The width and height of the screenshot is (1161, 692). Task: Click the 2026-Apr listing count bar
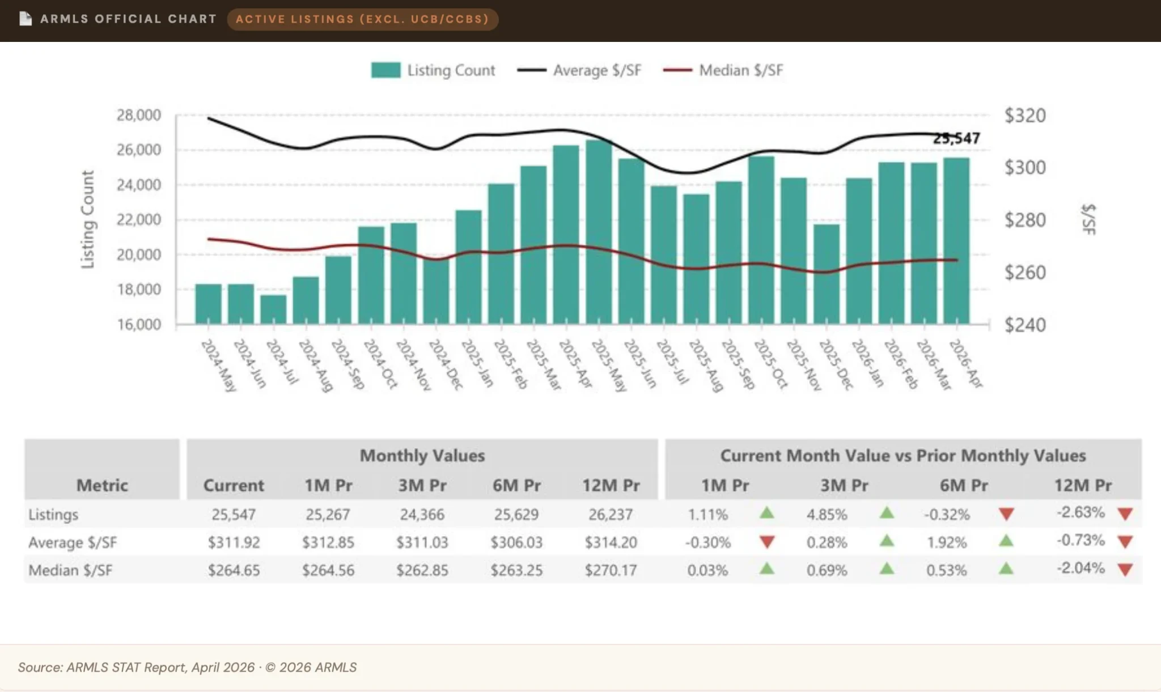957,241
